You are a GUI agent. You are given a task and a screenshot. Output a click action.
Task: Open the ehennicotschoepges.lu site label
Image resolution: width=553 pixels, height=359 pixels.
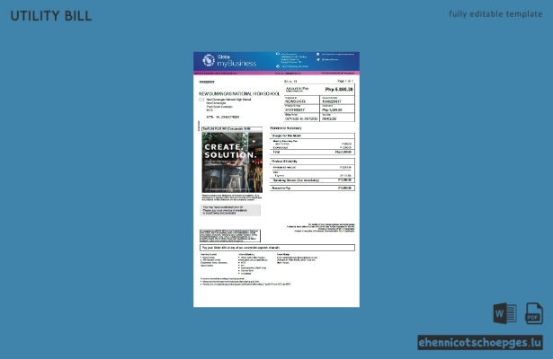[480, 343]
